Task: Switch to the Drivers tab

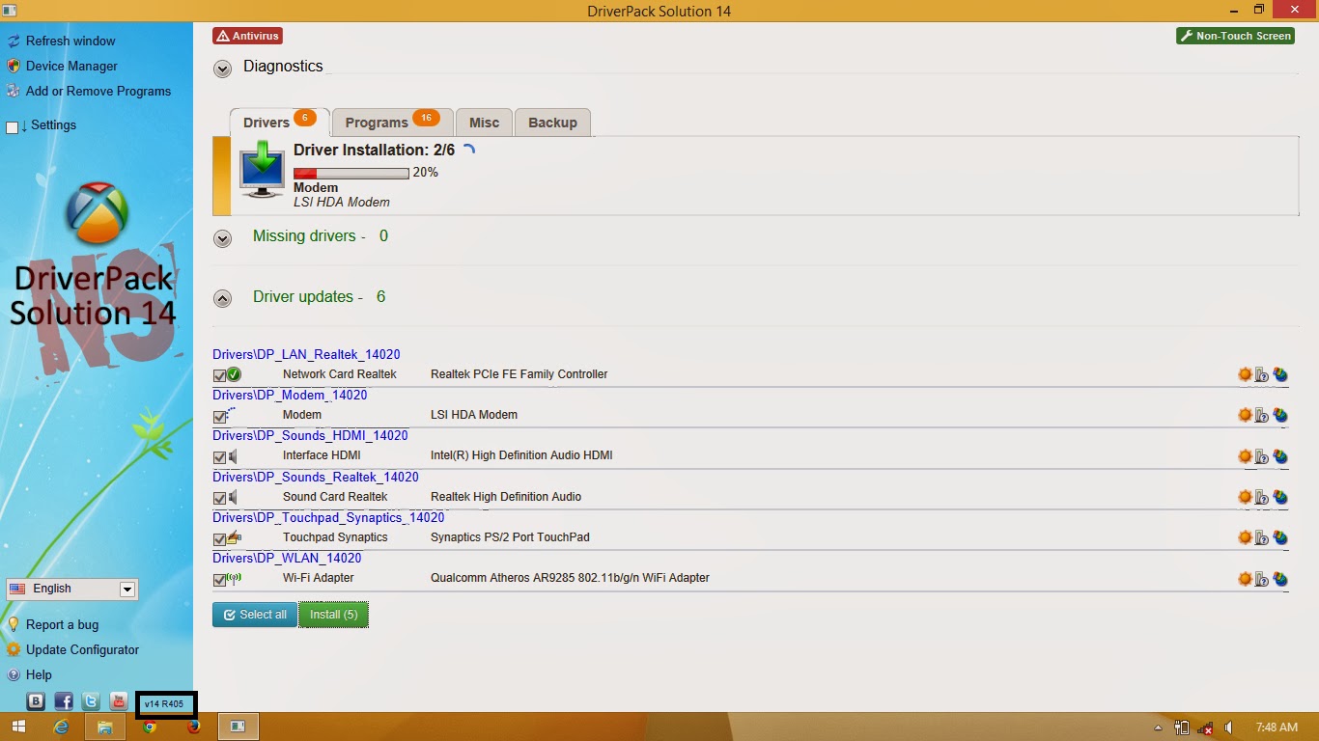Action: point(279,122)
